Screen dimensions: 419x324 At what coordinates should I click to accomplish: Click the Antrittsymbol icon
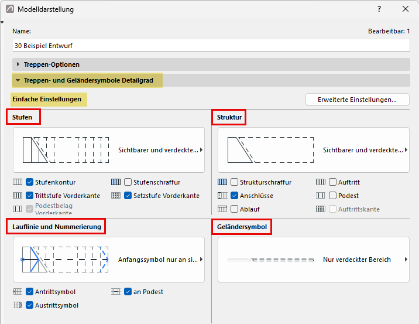pos(18,292)
